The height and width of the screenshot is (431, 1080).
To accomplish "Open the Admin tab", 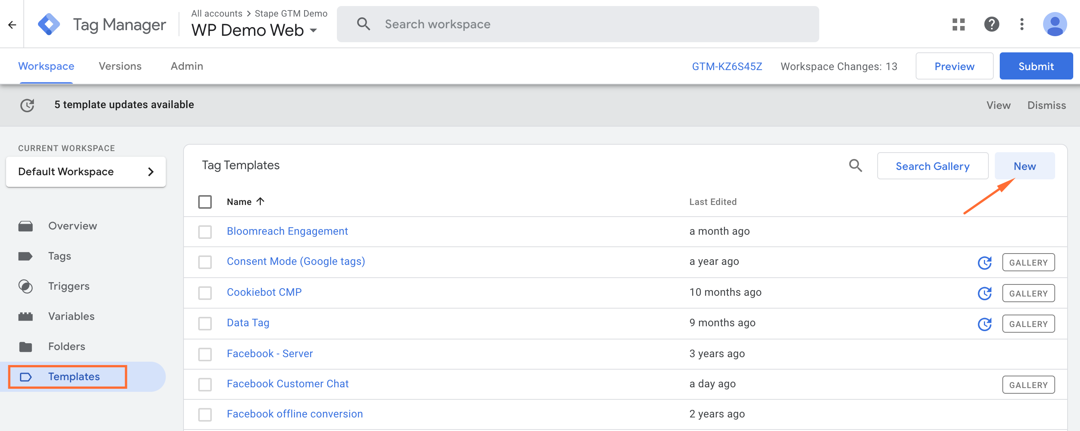I will click(187, 66).
